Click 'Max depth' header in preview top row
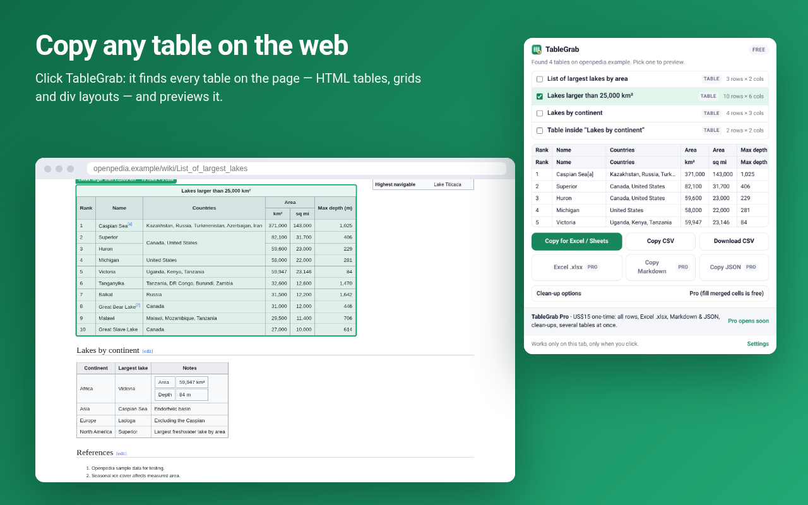Screen dimensions: 808x505 754,150
